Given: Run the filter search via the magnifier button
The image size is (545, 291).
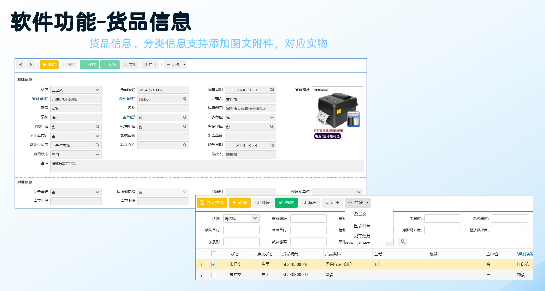Looking at the screenshot, I should [403, 241].
